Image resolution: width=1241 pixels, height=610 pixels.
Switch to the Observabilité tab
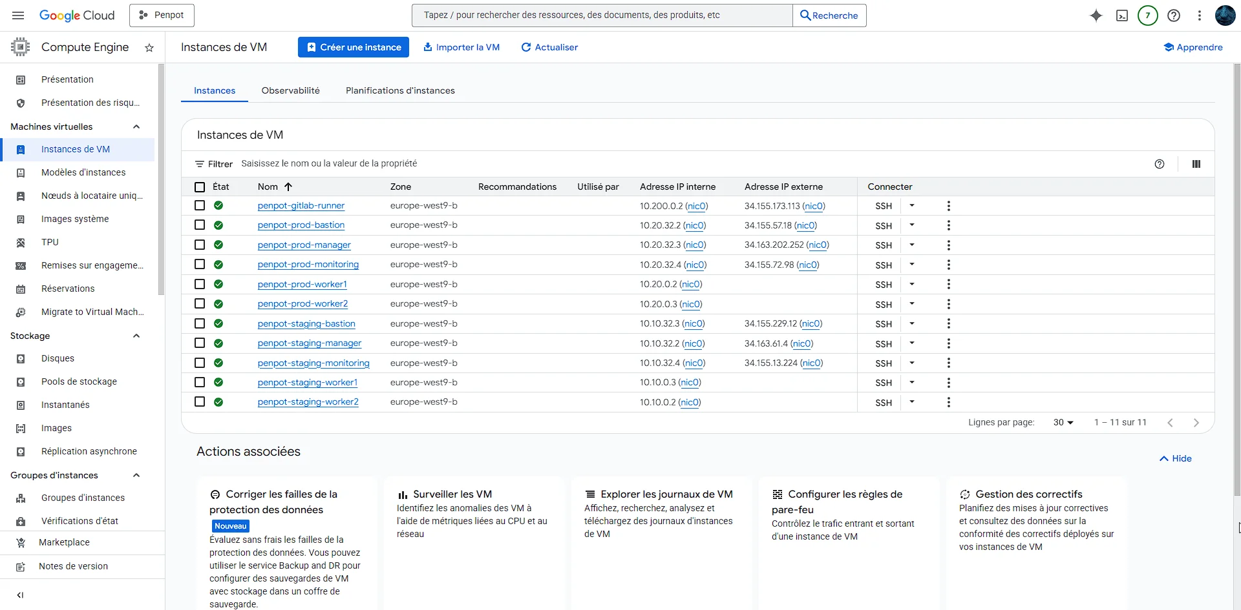pyautogui.click(x=290, y=90)
